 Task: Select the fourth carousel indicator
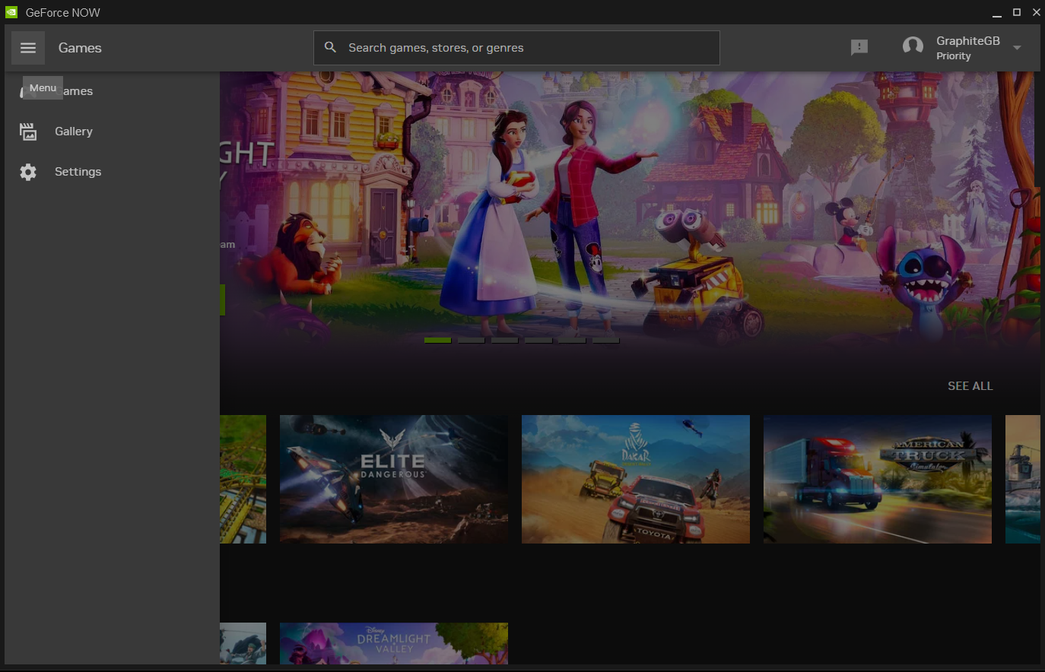click(538, 341)
